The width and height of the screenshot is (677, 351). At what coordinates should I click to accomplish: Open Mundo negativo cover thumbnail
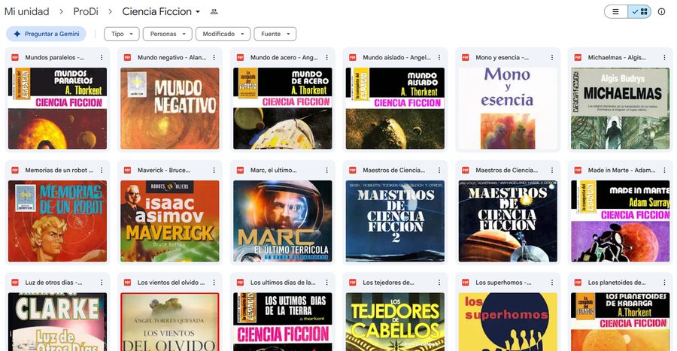[x=170, y=108]
